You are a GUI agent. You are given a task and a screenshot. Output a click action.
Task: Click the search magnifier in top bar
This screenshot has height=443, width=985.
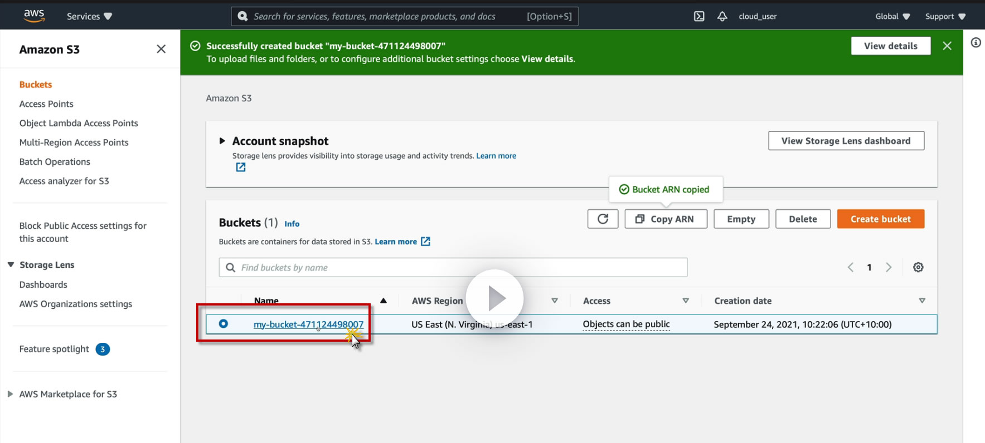(242, 16)
